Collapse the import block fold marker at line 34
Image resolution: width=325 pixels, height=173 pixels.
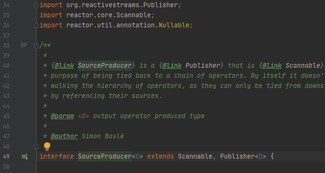[x=36, y=5]
